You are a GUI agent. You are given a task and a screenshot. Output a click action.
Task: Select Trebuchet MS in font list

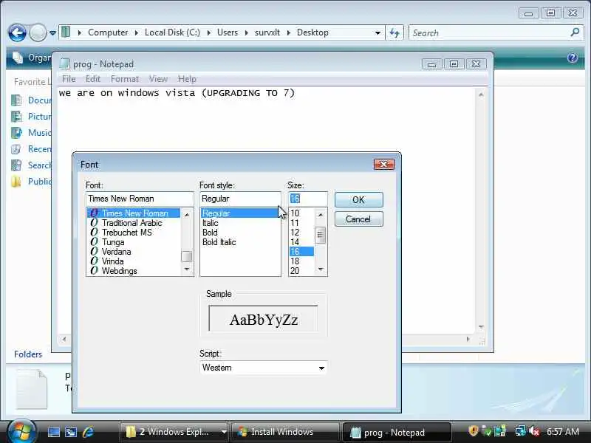coord(134,233)
